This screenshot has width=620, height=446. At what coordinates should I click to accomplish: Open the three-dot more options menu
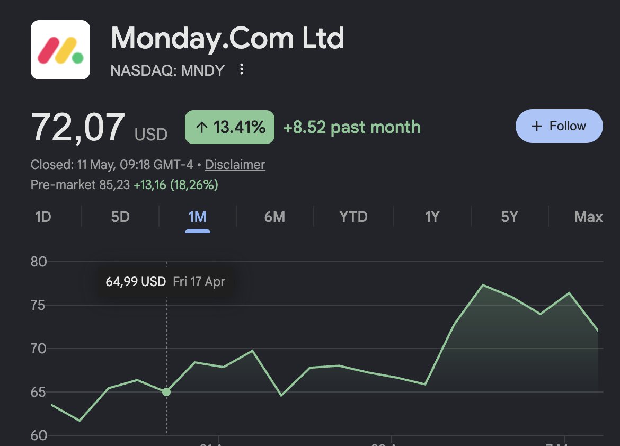(x=242, y=69)
